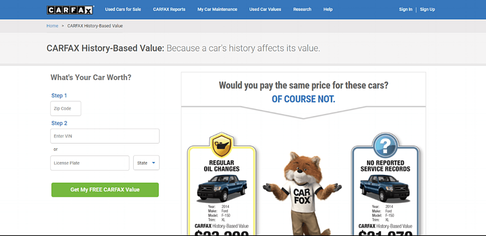This screenshot has height=236, width=486.
Task: Open the State dropdown
Action: coord(146,163)
